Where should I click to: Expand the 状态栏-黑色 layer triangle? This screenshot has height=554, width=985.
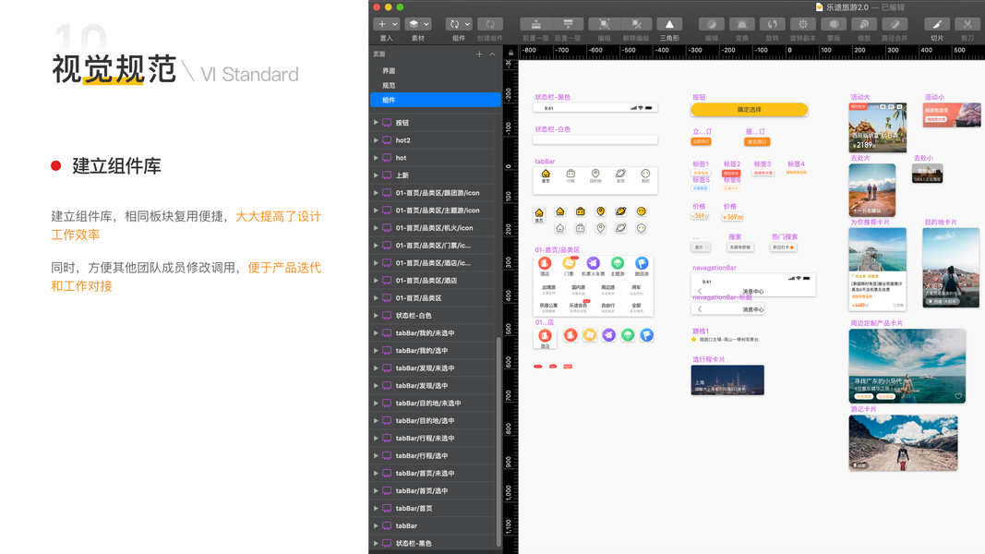[x=376, y=543]
